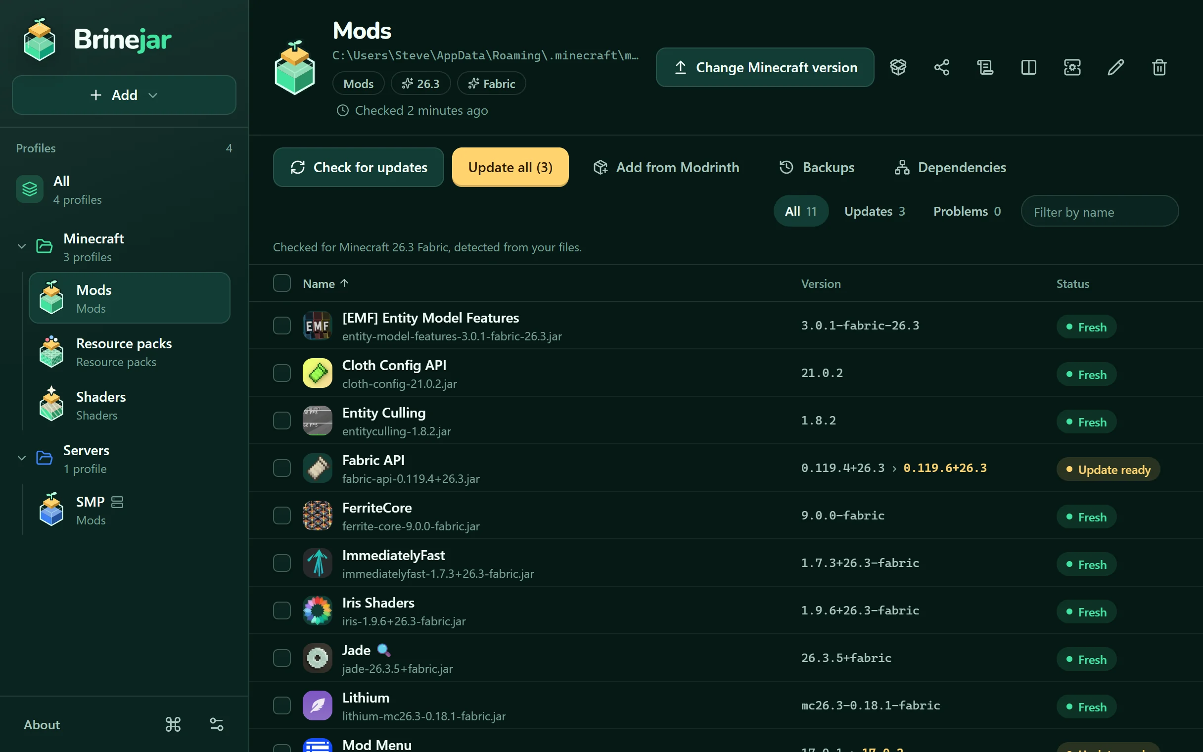Open the Add dropdown button
The width and height of the screenshot is (1203, 752).
click(x=124, y=95)
